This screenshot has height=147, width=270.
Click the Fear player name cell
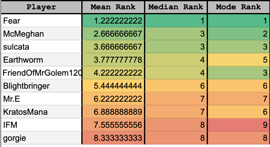(x=41, y=21)
